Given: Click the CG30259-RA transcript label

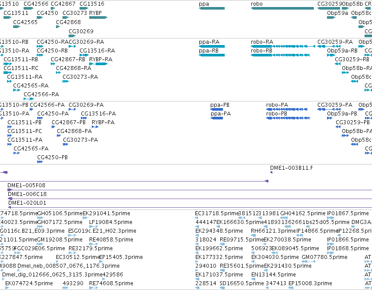Looking at the screenshot, I should (335, 42).
